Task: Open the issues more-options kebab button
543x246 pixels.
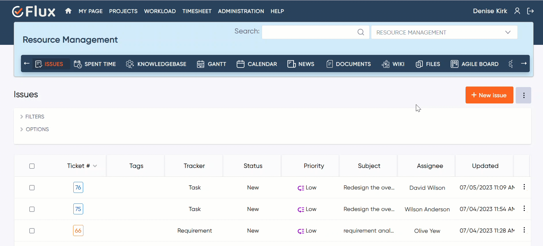Action: click(523, 95)
